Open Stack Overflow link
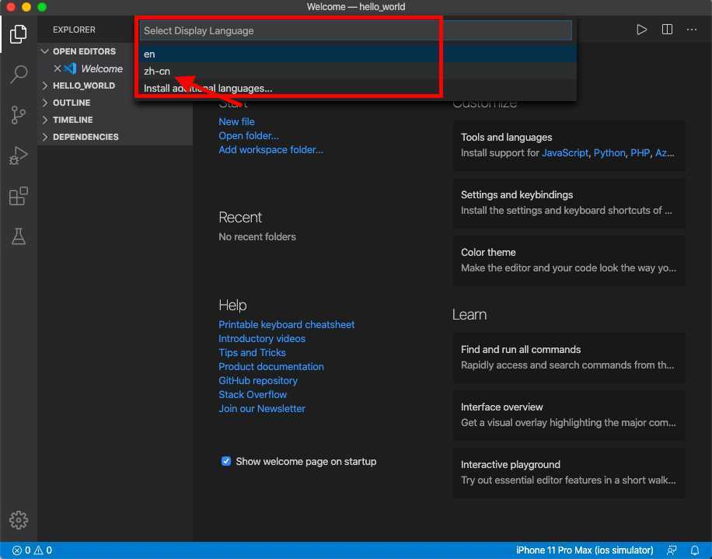 pyautogui.click(x=253, y=395)
